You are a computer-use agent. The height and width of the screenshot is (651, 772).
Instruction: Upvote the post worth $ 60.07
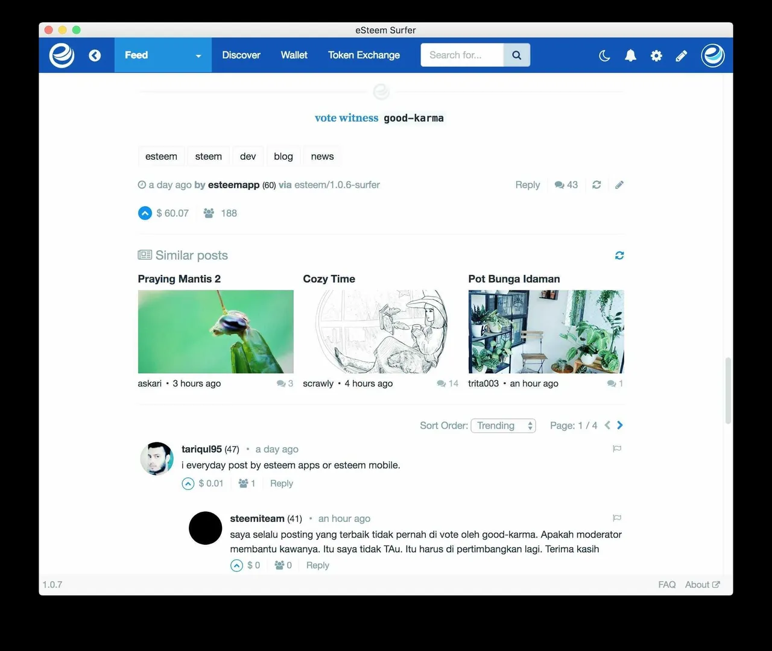tap(145, 213)
